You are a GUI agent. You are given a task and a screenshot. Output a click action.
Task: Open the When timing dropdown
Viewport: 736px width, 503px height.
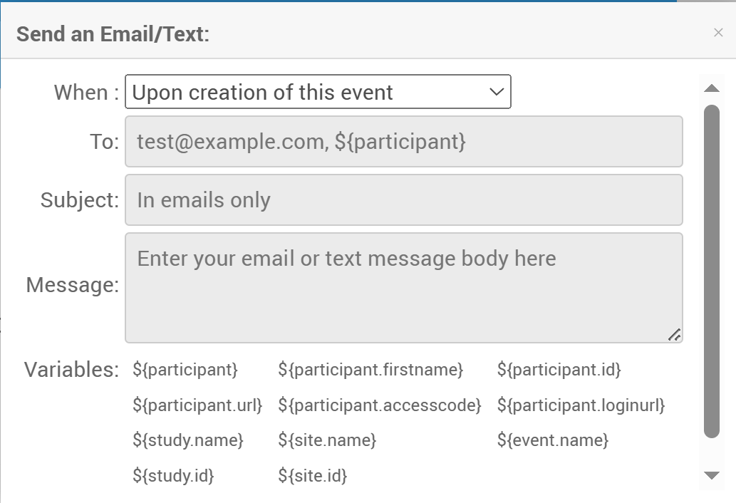click(x=318, y=92)
